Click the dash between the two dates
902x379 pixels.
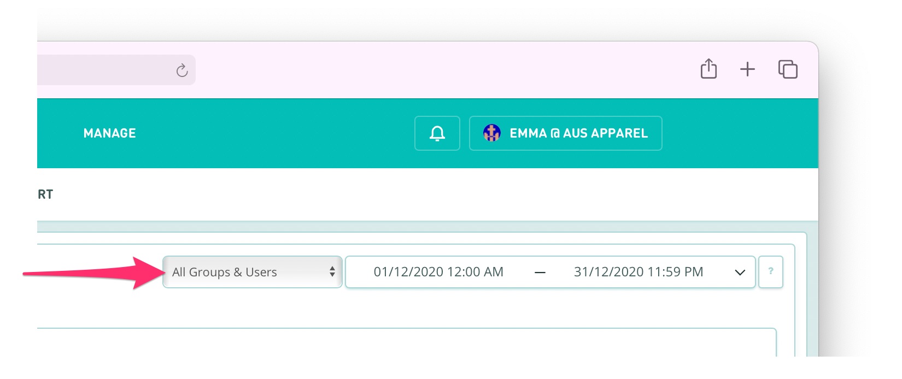pyautogui.click(x=540, y=271)
